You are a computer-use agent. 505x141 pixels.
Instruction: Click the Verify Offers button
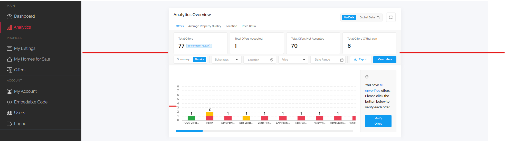(378, 121)
